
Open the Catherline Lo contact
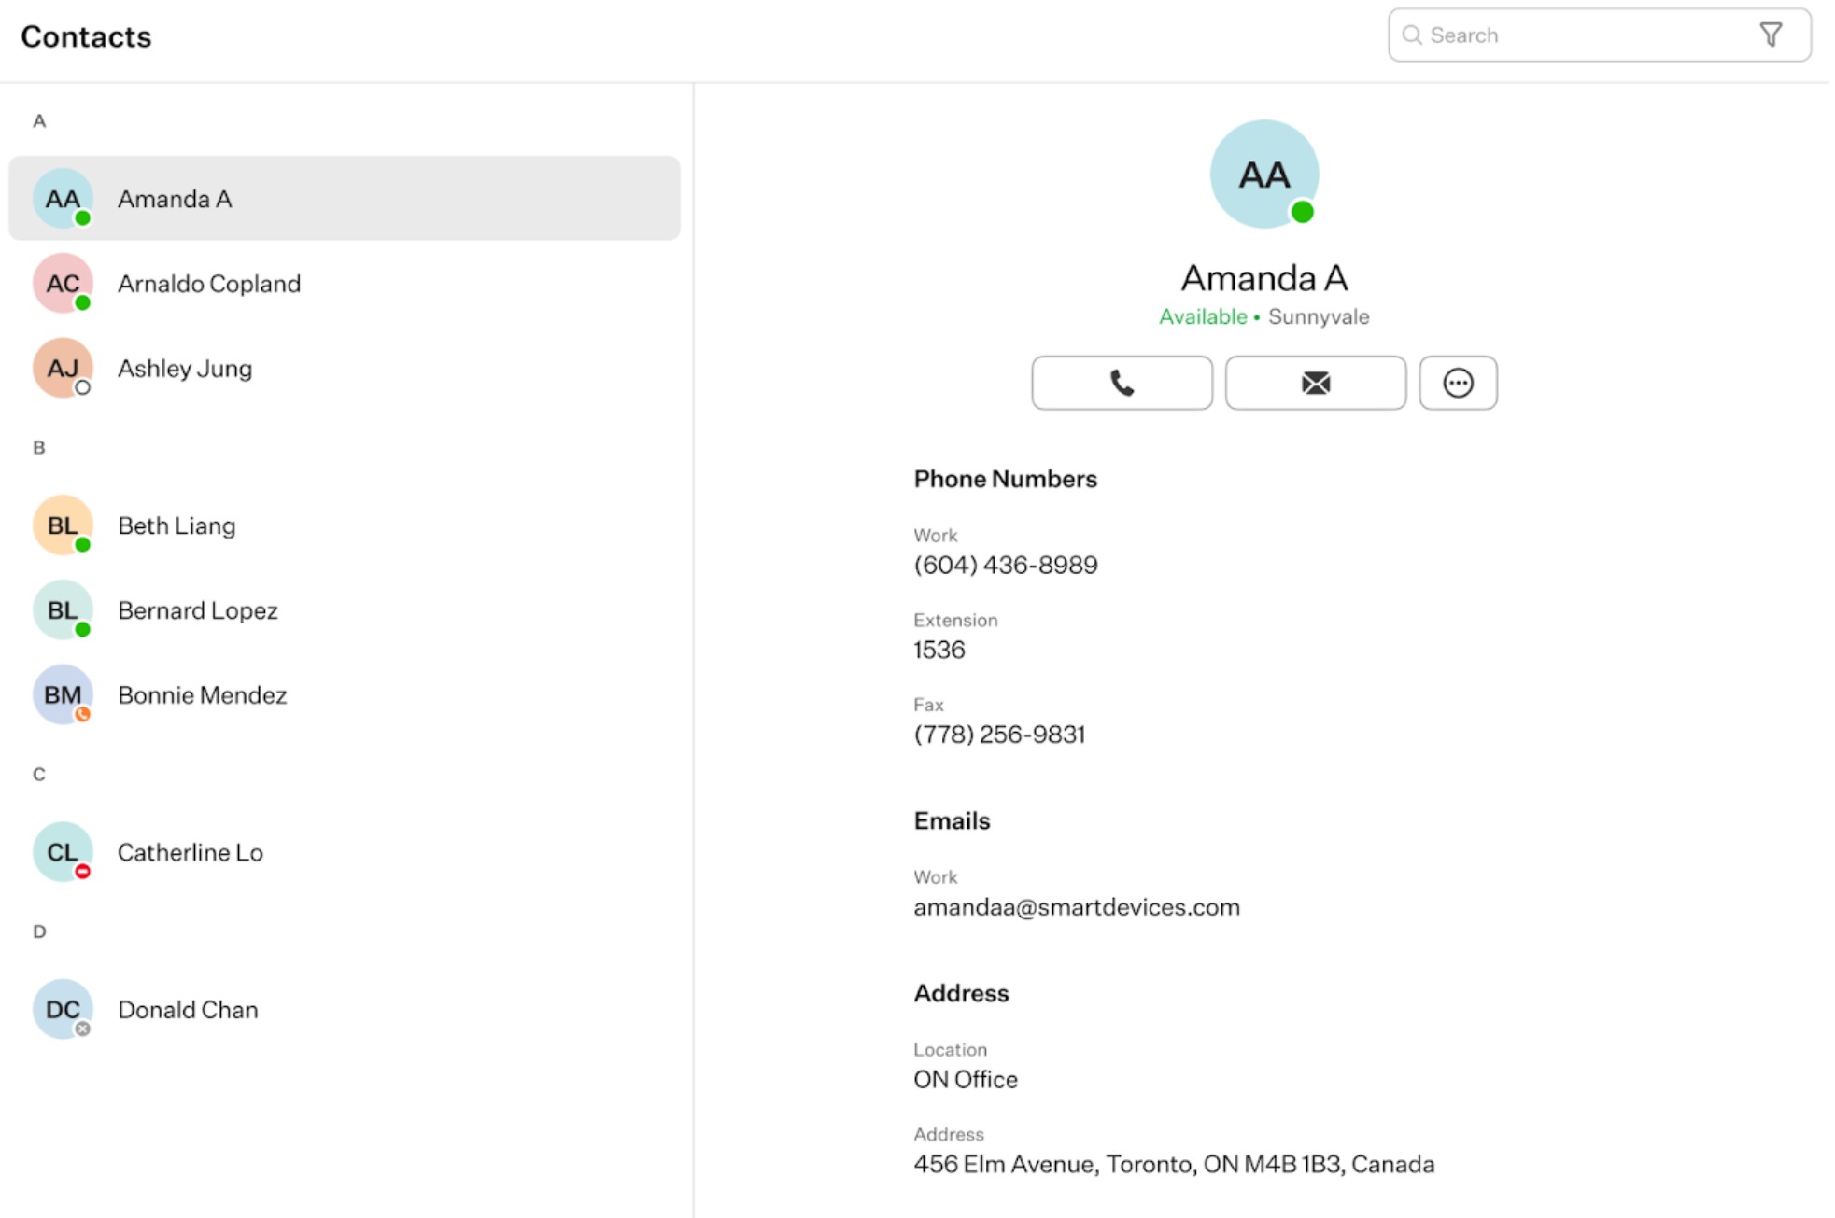345,852
